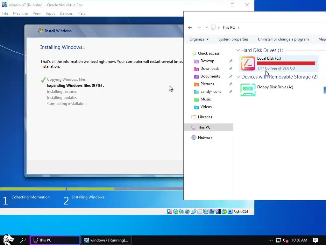Open the File menu in VirtualBox
This screenshot has height=245, width=326.
5,13
